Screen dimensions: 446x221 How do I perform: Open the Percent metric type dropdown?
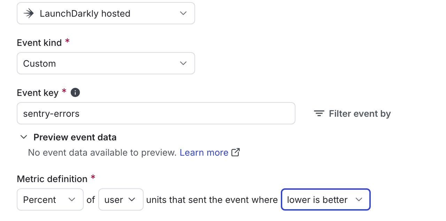(x=50, y=199)
